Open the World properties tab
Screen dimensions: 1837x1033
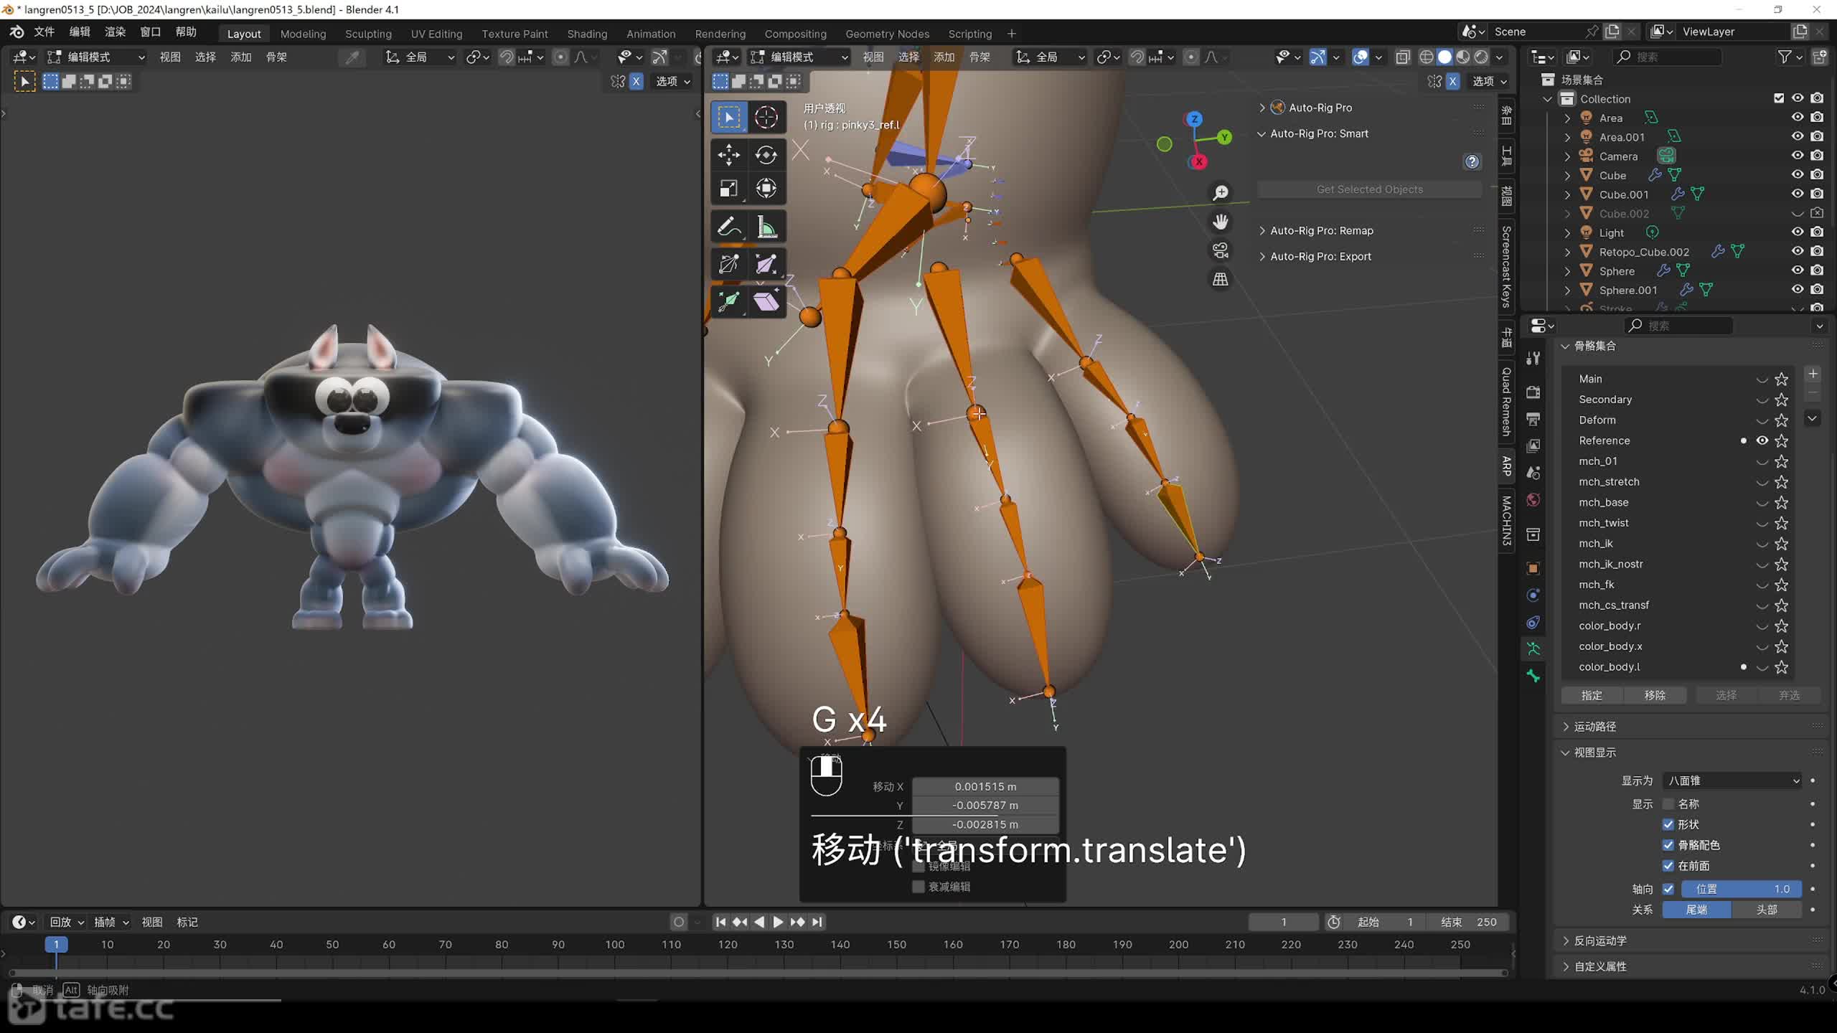(1533, 500)
